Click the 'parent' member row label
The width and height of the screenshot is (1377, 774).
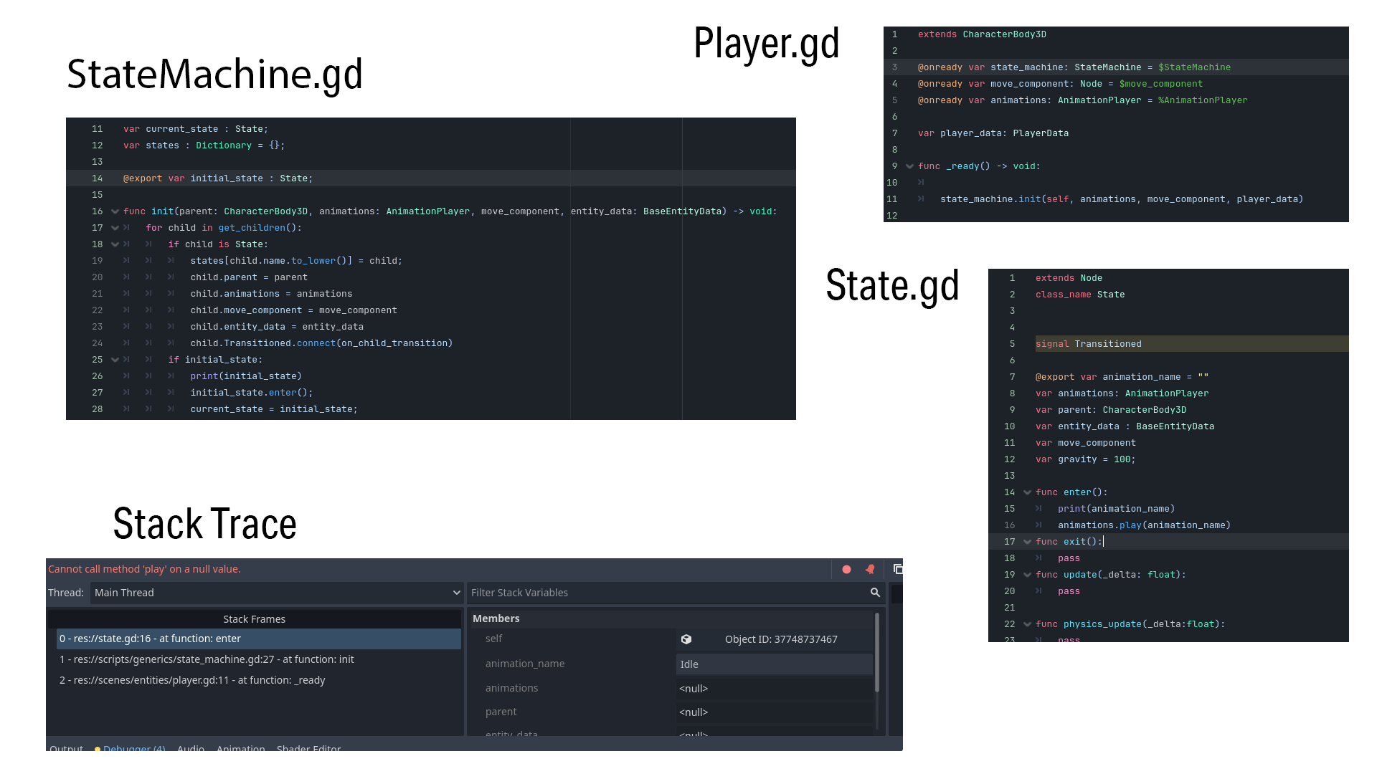(501, 712)
